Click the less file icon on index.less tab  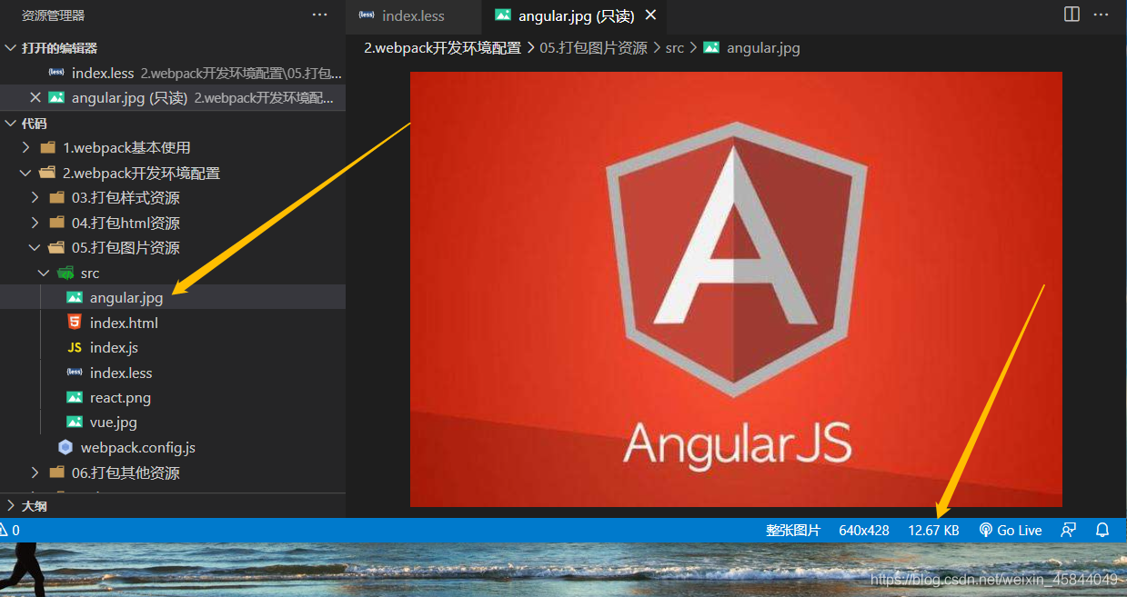[x=366, y=15]
